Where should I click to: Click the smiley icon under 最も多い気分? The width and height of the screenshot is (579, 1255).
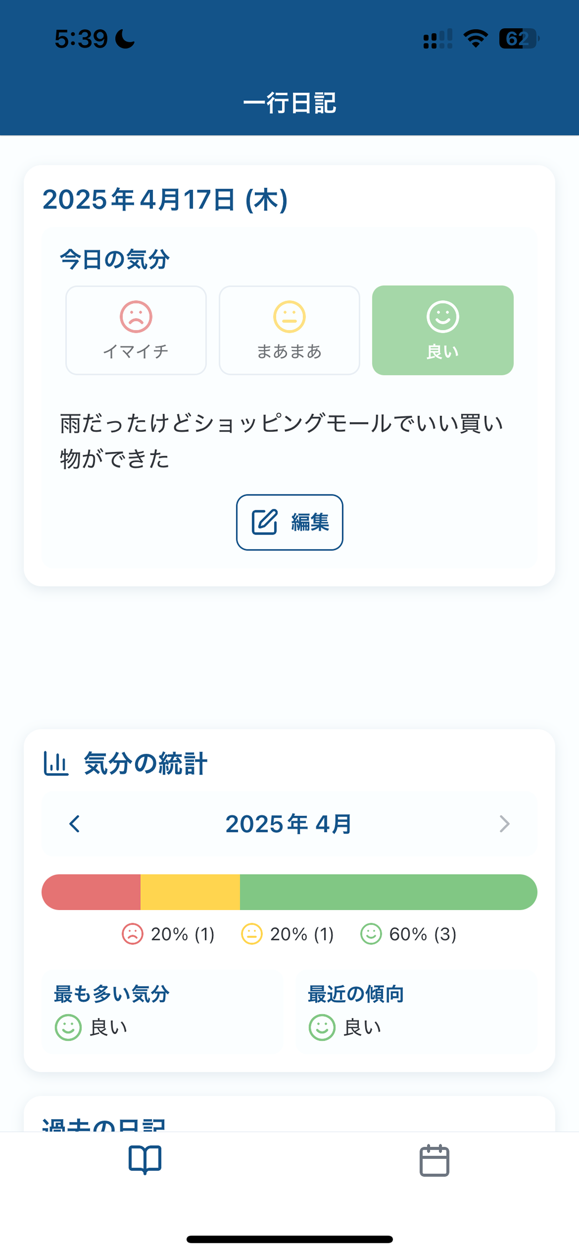68,1027
